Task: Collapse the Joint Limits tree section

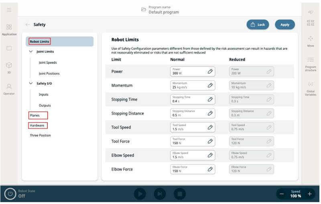Action: click(x=31, y=52)
